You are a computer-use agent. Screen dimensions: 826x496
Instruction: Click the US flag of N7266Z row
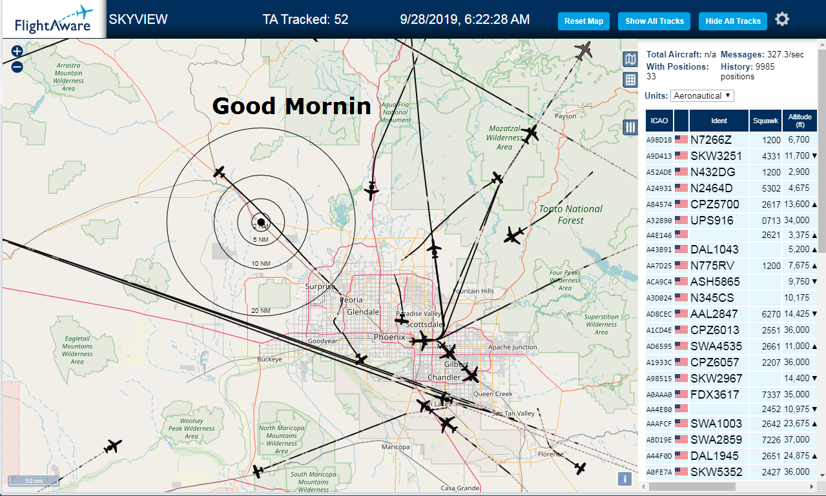[x=681, y=139]
